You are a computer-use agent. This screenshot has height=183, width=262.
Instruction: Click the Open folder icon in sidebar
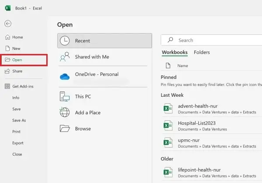[x=7, y=60]
